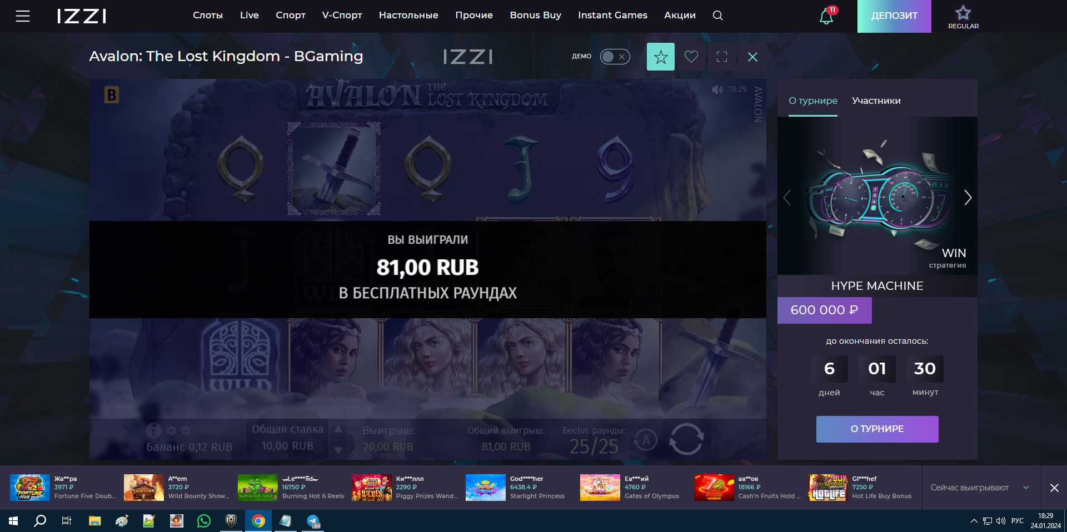Toggle the autoplay A button
1067x532 pixels.
click(646, 440)
